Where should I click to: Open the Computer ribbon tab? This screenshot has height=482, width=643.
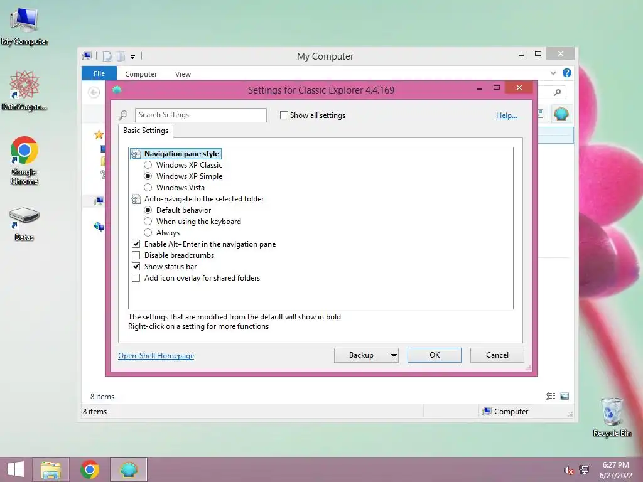(141, 74)
